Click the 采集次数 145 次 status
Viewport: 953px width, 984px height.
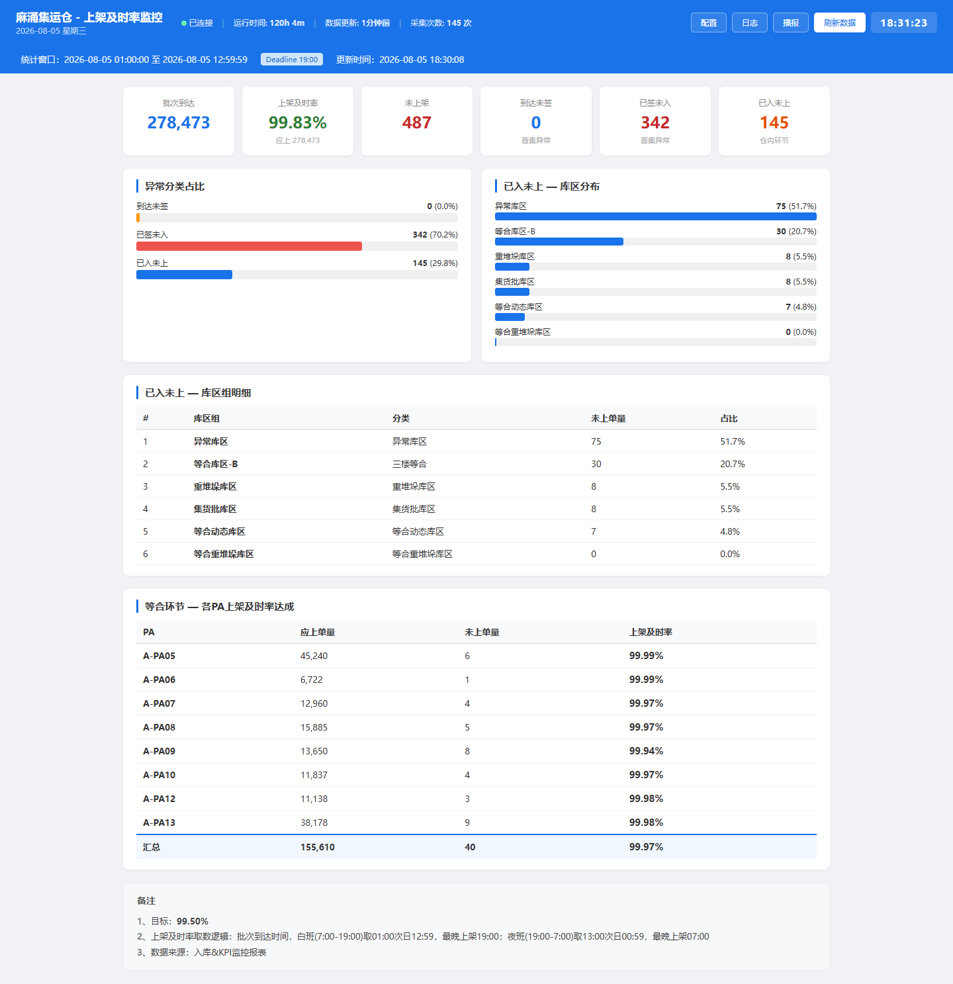441,23
